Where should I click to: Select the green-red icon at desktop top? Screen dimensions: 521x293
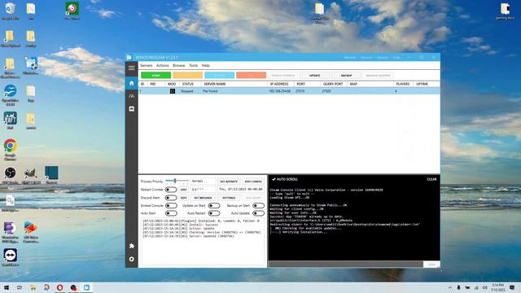(72, 11)
